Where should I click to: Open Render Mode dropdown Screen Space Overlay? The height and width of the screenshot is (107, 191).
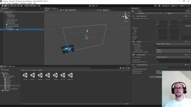pos(173,44)
